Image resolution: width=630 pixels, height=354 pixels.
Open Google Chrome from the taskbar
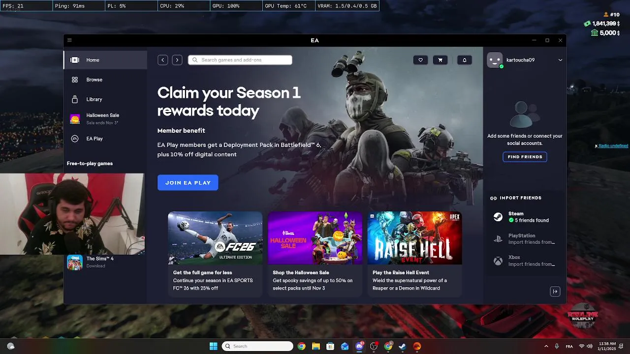tap(301, 346)
